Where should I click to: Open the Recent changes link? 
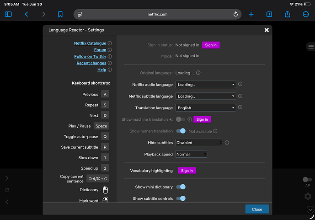[91, 63]
